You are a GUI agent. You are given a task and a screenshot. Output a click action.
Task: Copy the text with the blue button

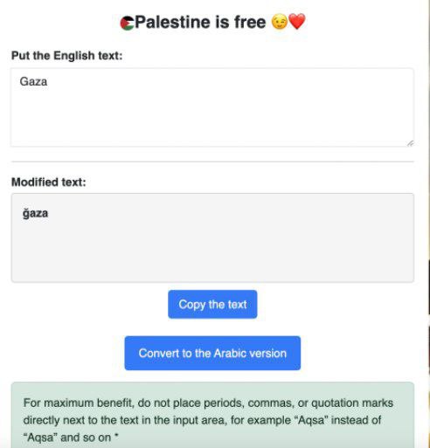(x=212, y=304)
